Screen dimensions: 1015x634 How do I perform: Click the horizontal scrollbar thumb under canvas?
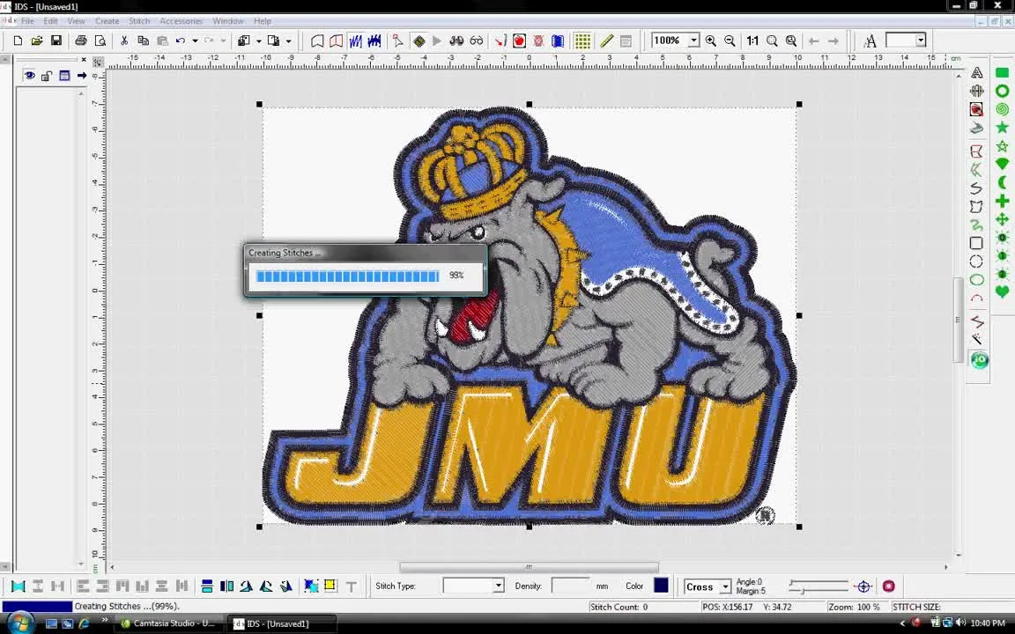point(529,567)
